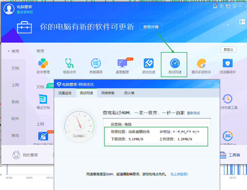Launch 游戏加速 game accelerator icon

[149, 63]
